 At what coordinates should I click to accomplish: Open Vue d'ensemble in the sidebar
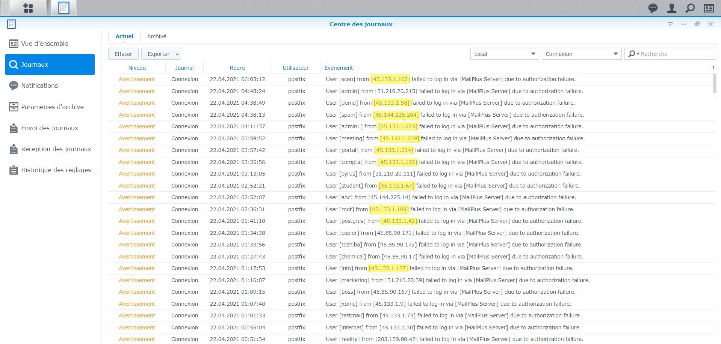point(44,44)
